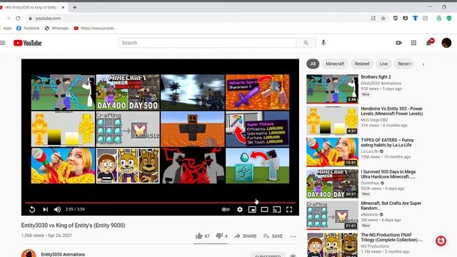The height and width of the screenshot is (257, 457).
Task: Open the create video camera icon
Action: click(x=399, y=43)
